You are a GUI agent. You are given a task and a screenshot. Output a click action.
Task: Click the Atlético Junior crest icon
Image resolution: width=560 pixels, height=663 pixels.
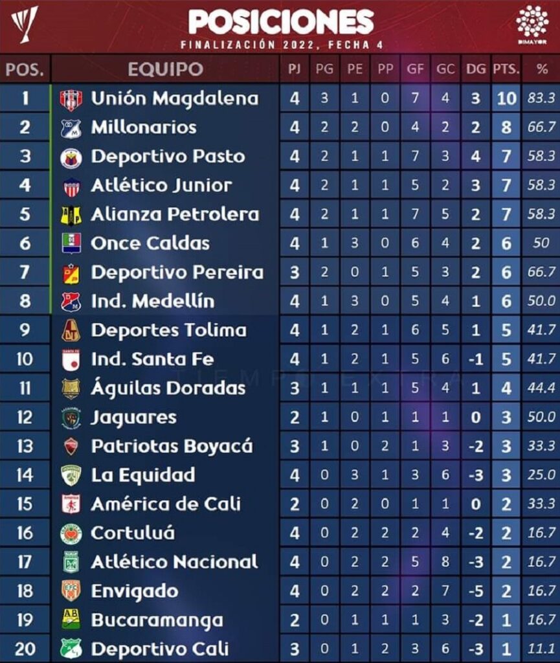[x=71, y=187]
